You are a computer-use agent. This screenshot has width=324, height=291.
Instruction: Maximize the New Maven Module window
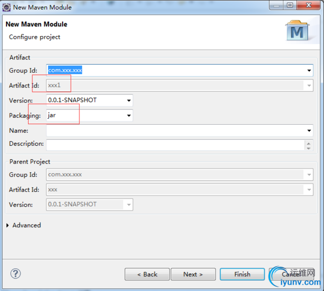(290, 5)
